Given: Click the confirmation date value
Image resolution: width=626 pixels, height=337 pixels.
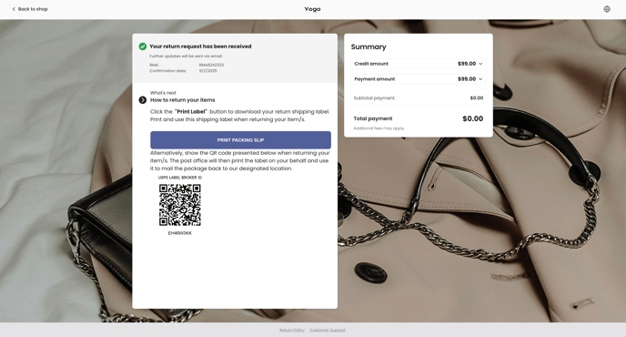Looking at the screenshot, I should coord(208,71).
